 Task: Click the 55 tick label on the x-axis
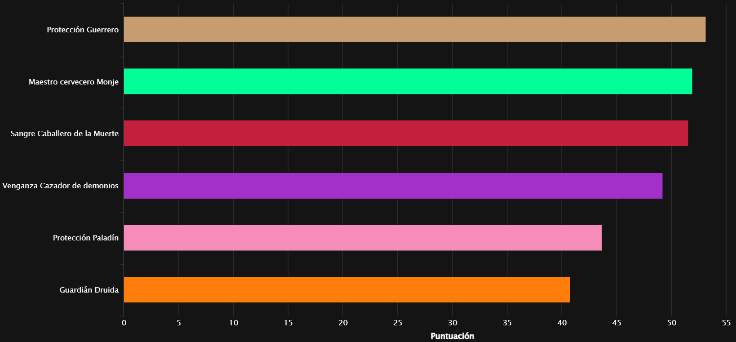(x=726, y=323)
